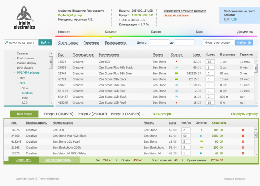This screenshot has width=260, height=186.
Task: Open Резерв 3 (12.08.09) tab
Action: click(126, 114)
